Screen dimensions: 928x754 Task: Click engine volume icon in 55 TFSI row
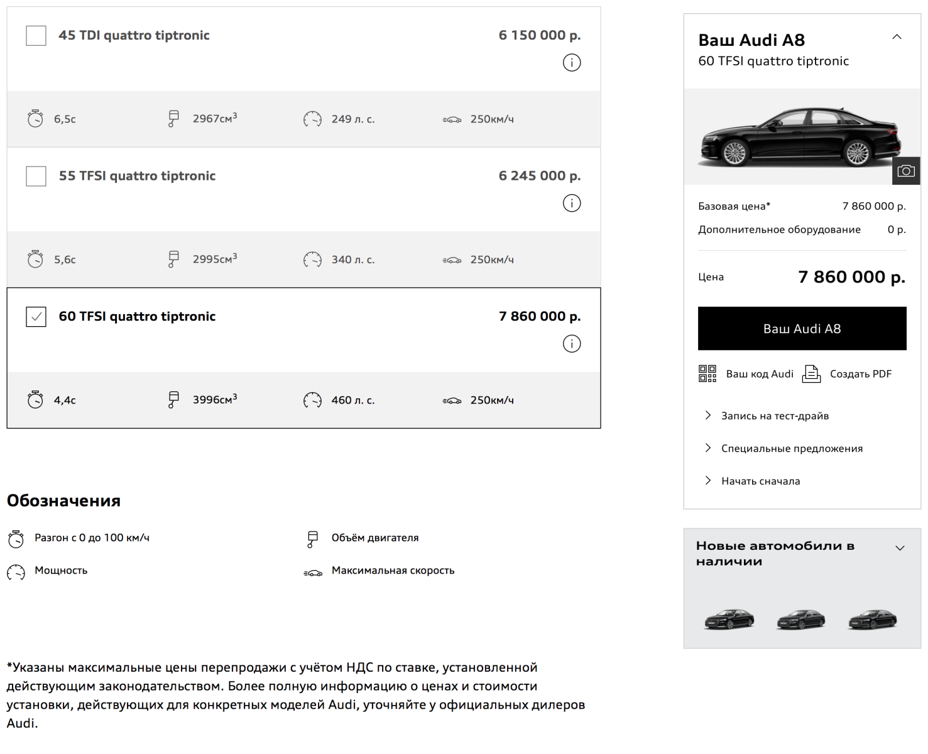point(173,260)
